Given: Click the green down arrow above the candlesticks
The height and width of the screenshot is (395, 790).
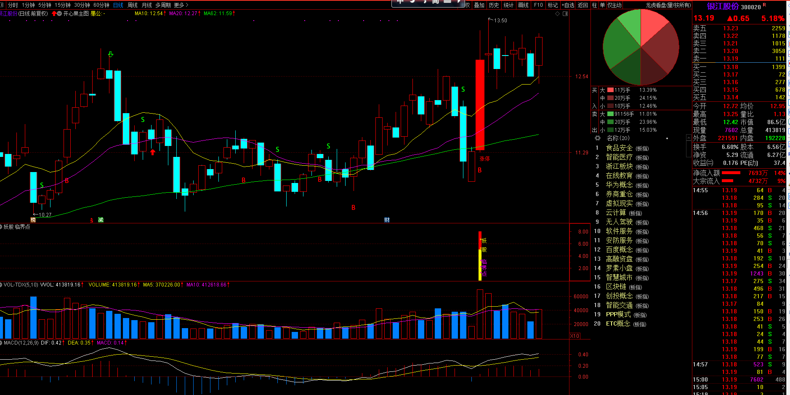Looking at the screenshot, I should pos(110,54).
